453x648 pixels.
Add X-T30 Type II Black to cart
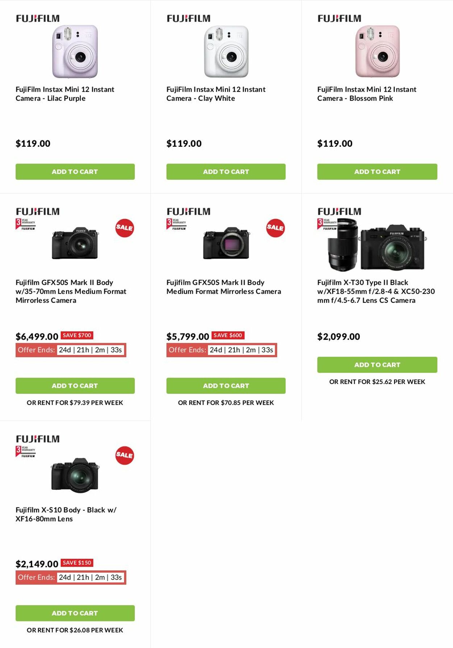pyautogui.click(x=377, y=365)
